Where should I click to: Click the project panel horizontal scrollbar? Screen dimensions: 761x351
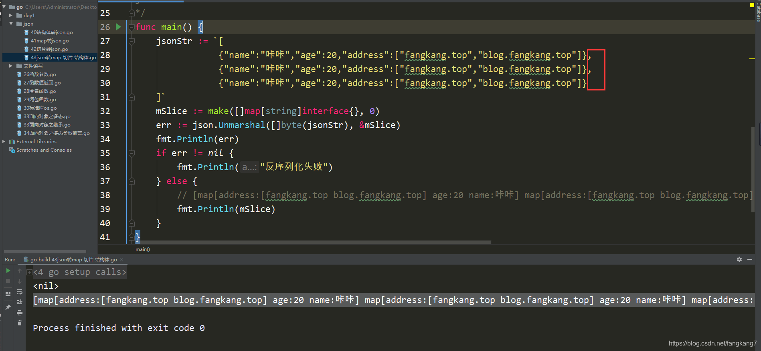coord(45,252)
